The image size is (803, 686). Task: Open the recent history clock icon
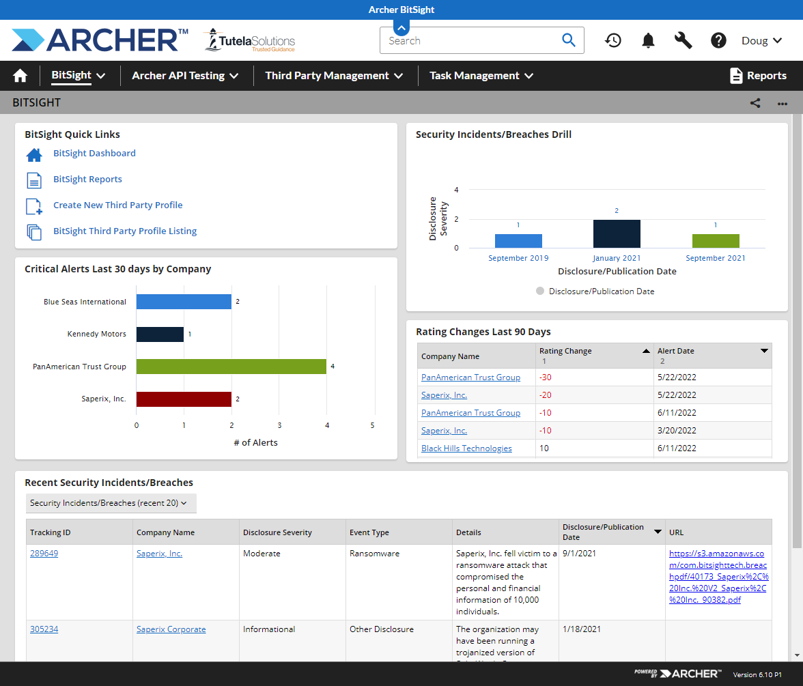(x=613, y=41)
